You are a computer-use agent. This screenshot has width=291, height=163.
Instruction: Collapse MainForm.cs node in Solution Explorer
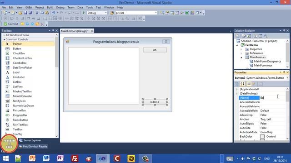click(x=241, y=58)
